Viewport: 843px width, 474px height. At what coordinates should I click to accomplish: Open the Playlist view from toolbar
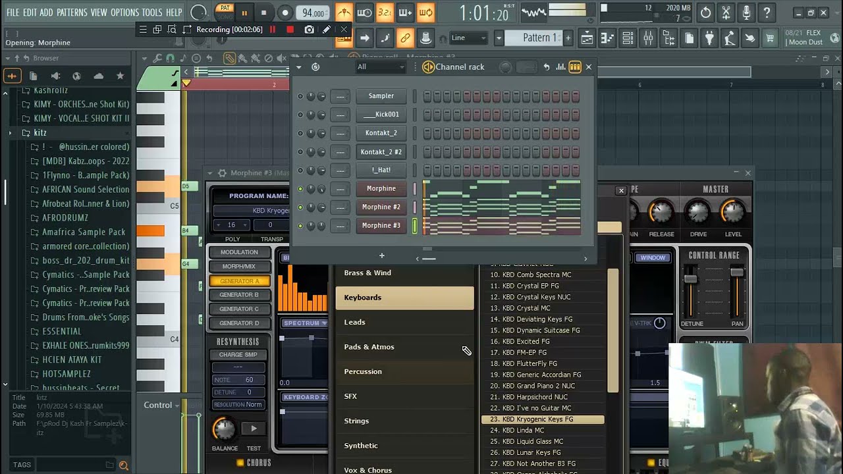click(x=586, y=38)
